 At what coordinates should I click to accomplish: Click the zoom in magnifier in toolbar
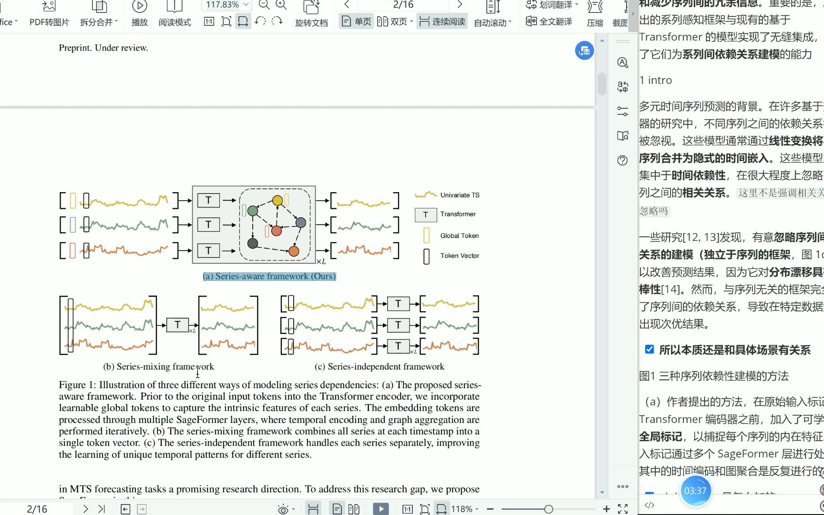click(x=281, y=5)
